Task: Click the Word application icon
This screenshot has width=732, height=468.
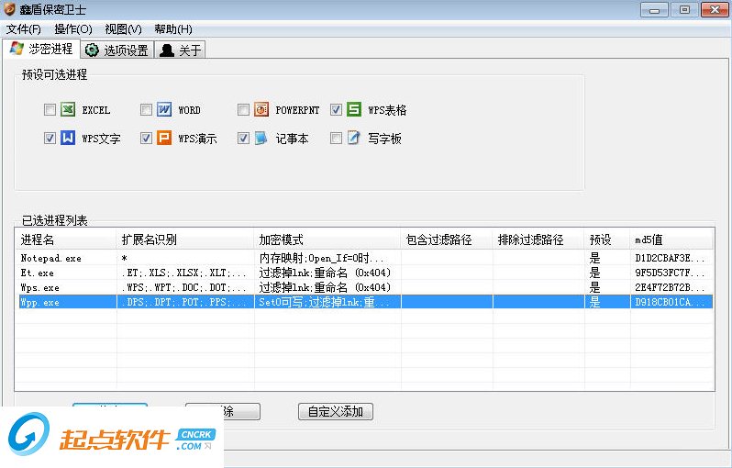Action: pyautogui.click(x=164, y=109)
